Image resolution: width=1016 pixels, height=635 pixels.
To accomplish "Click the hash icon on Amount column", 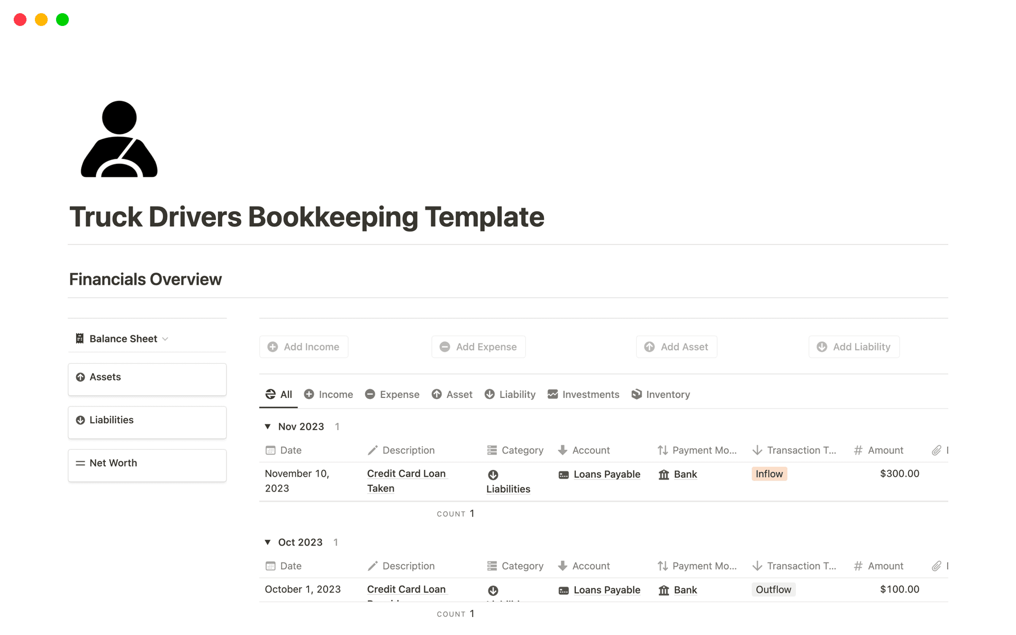I will tap(858, 450).
